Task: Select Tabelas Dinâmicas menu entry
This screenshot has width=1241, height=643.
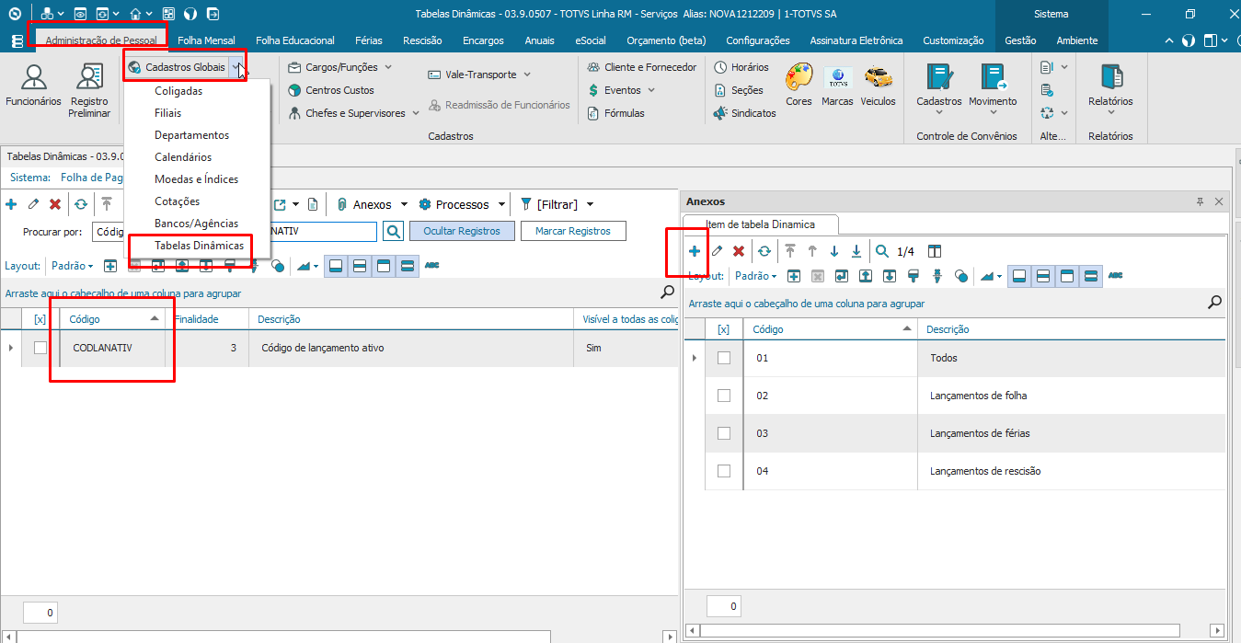Action: tap(199, 246)
